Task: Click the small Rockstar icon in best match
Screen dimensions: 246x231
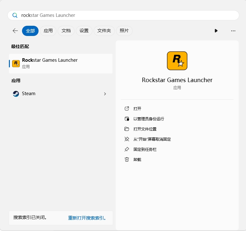Action: point(16,64)
